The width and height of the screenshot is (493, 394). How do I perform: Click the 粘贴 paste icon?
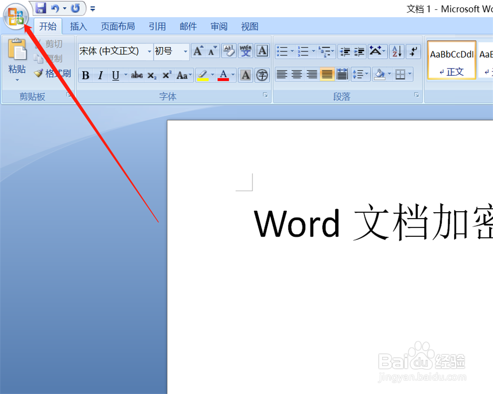pyautogui.click(x=17, y=50)
